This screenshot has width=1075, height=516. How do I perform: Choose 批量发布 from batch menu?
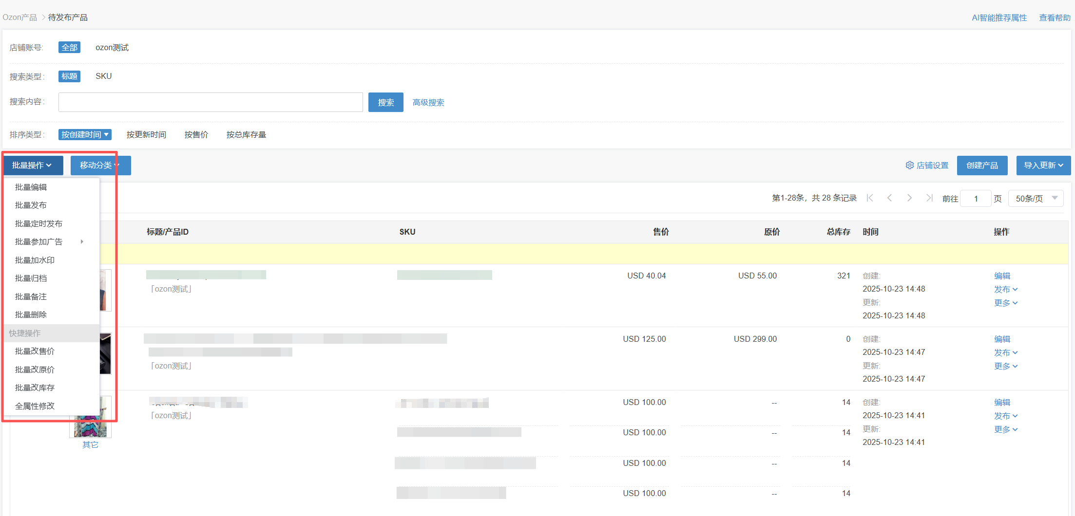coord(31,205)
